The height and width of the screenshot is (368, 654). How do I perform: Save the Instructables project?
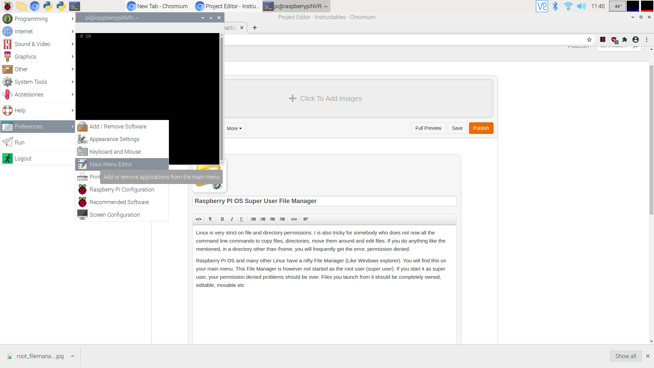click(x=457, y=128)
